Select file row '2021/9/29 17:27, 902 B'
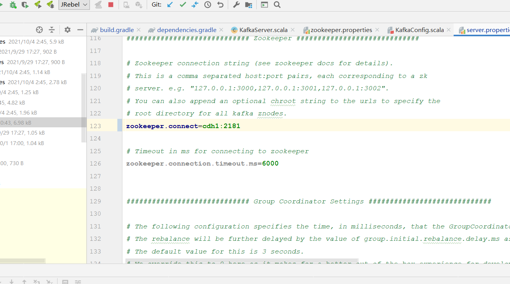The width and height of the screenshot is (510, 284). tap(43, 52)
